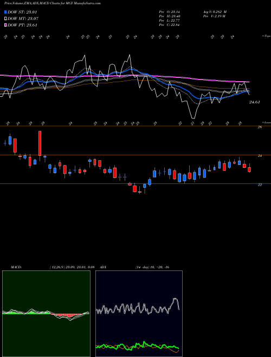Click the 'Pre C: 22.84' close value

(x=169, y=25)
